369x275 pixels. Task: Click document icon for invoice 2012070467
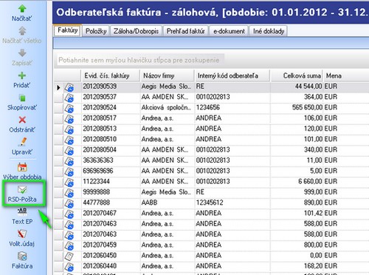click(x=69, y=214)
